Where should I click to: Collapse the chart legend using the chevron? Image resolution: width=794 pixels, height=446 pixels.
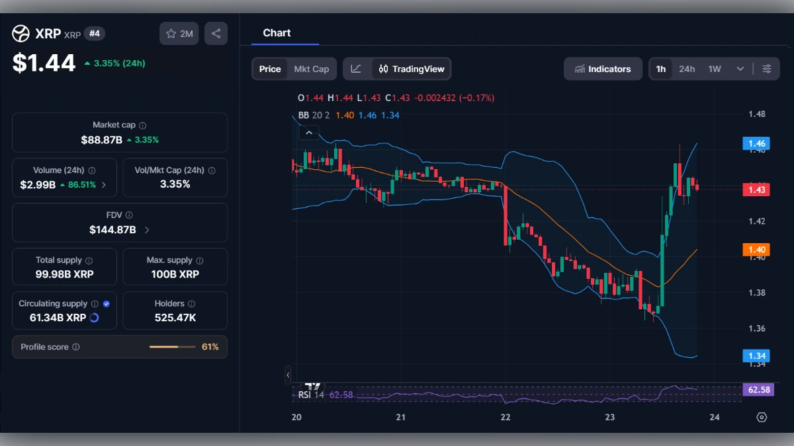309,132
